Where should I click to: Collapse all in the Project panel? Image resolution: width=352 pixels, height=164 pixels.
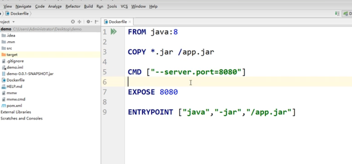coord(79,22)
